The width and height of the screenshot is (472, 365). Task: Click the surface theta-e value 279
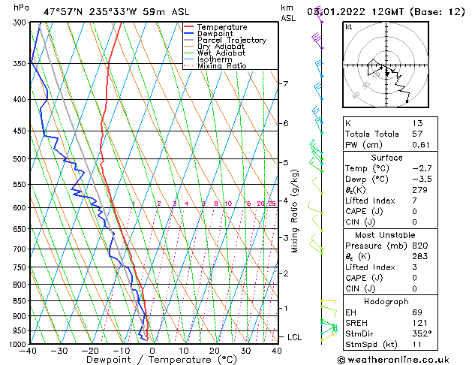(x=419, y=190)
